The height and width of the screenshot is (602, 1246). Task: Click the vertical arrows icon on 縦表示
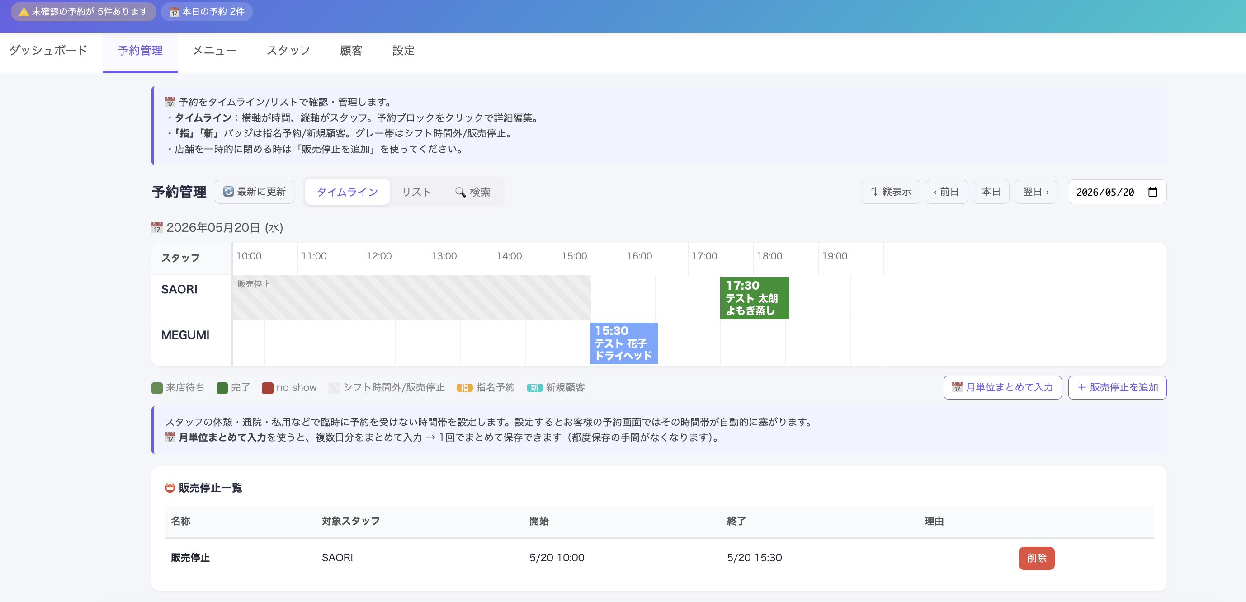click(x=874, y=192)
